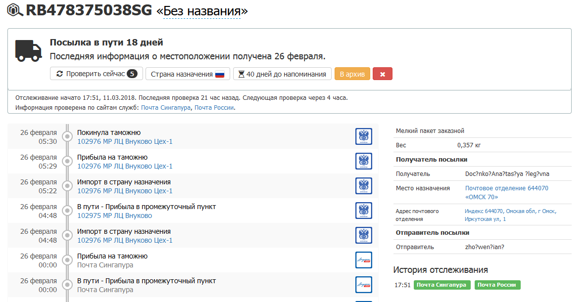The width and height of the screenshot is (588, 302).
Task: Move the parcel with 'В архив' button
Action: coord(352,74)
